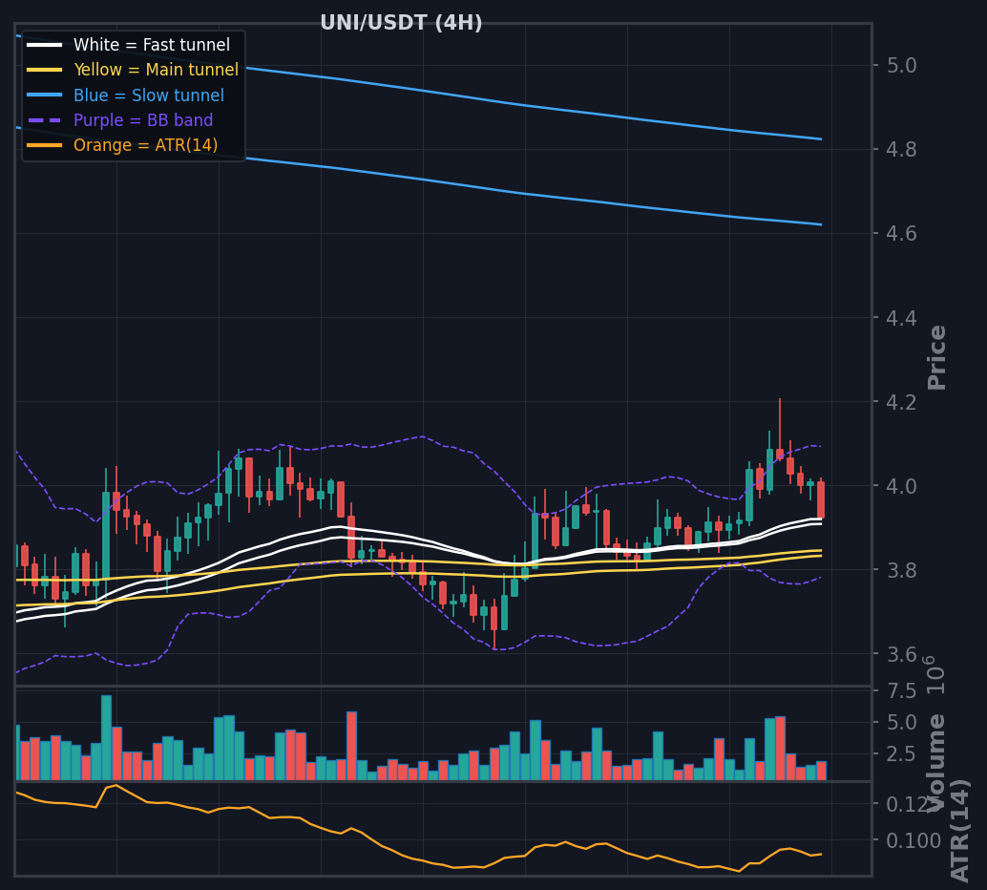The image size is (987, 890).
Task: Click the 2.5 volume axis label
Action: [x=901, y=754]
